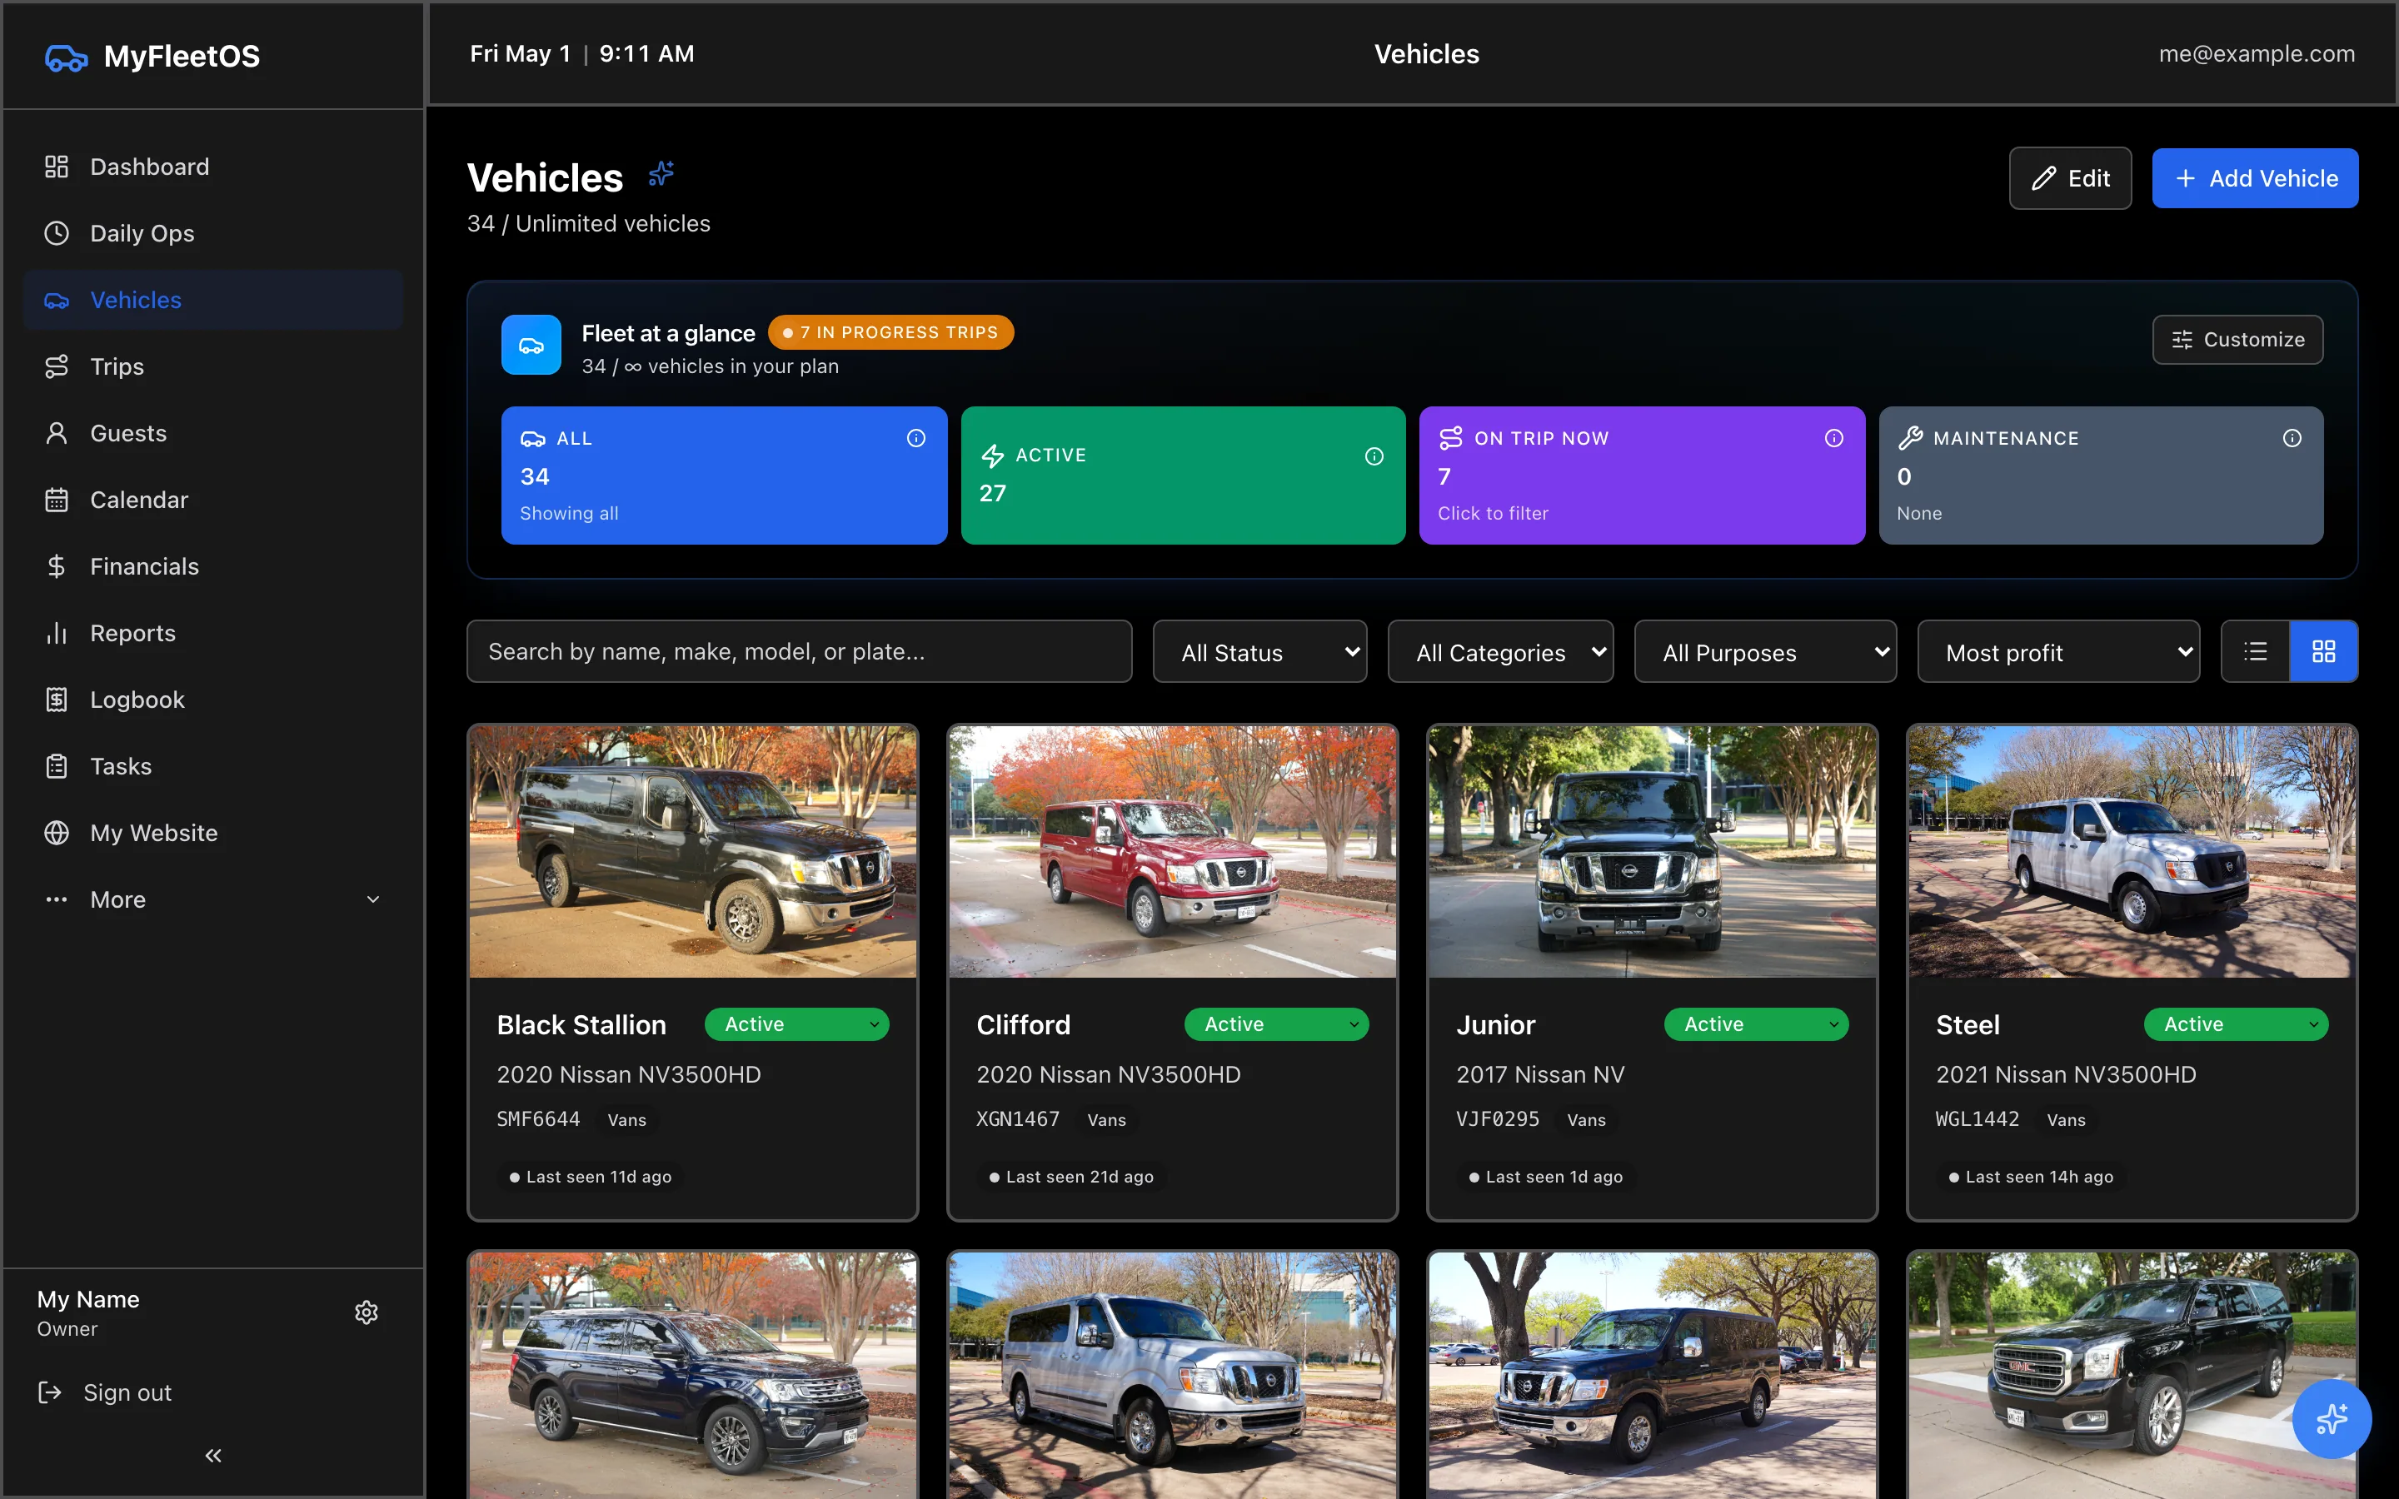Click me@example.com in the header
Screen dimensions: 2399x1499
[x=2257, y=53]
